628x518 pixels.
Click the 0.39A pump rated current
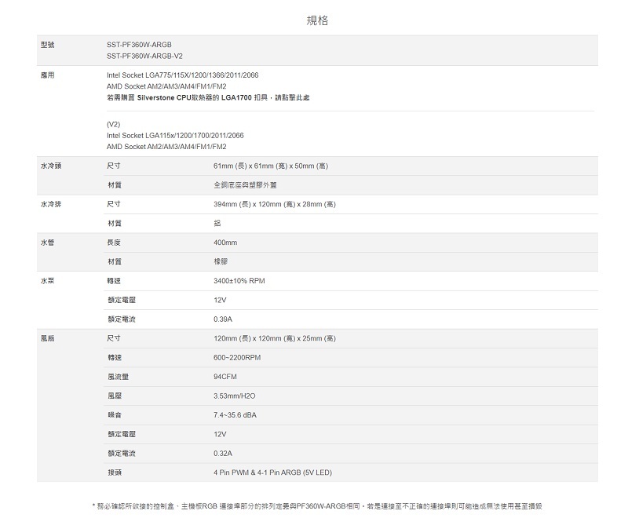click(x=223, y=319)
